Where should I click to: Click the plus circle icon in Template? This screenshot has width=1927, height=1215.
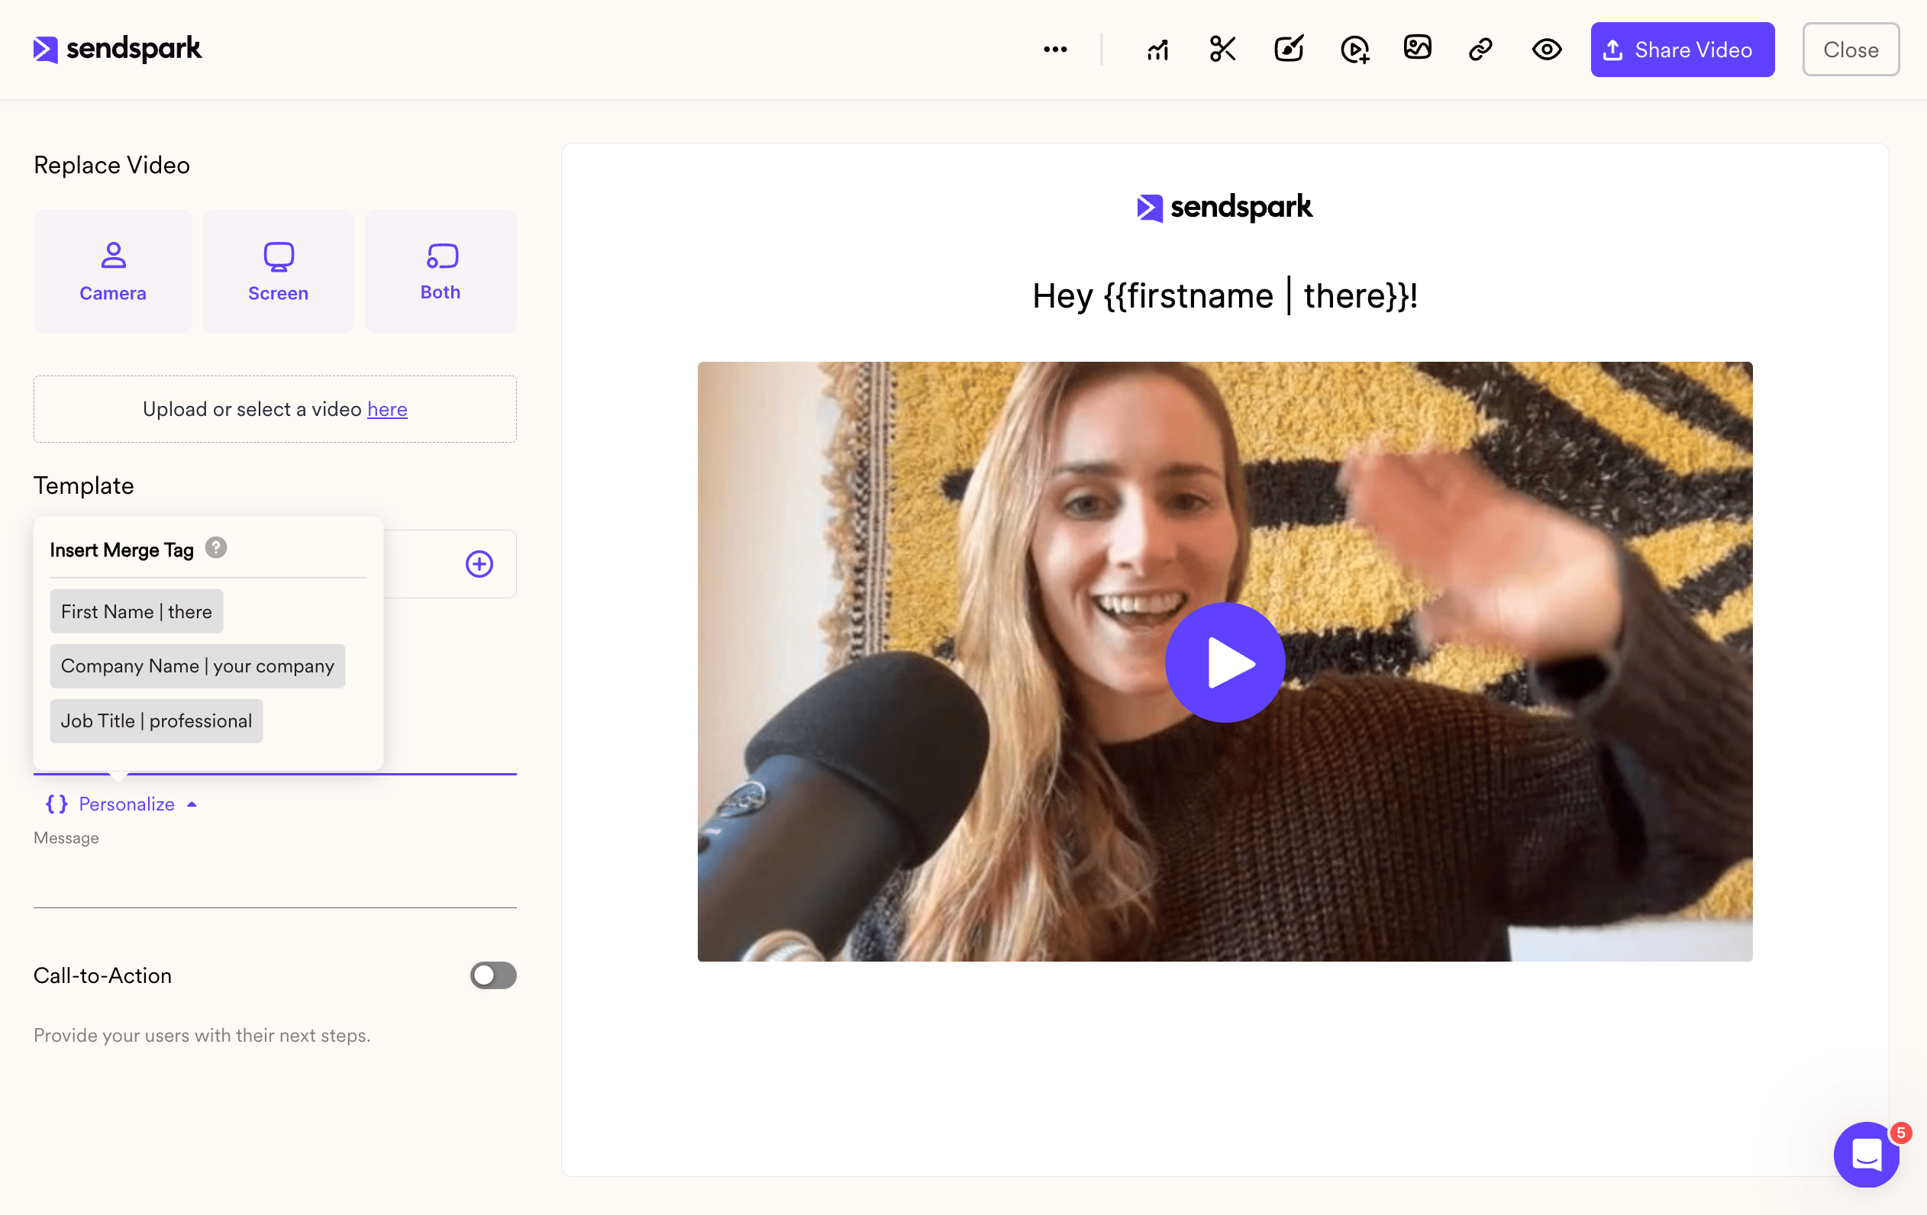click(479, 564)
